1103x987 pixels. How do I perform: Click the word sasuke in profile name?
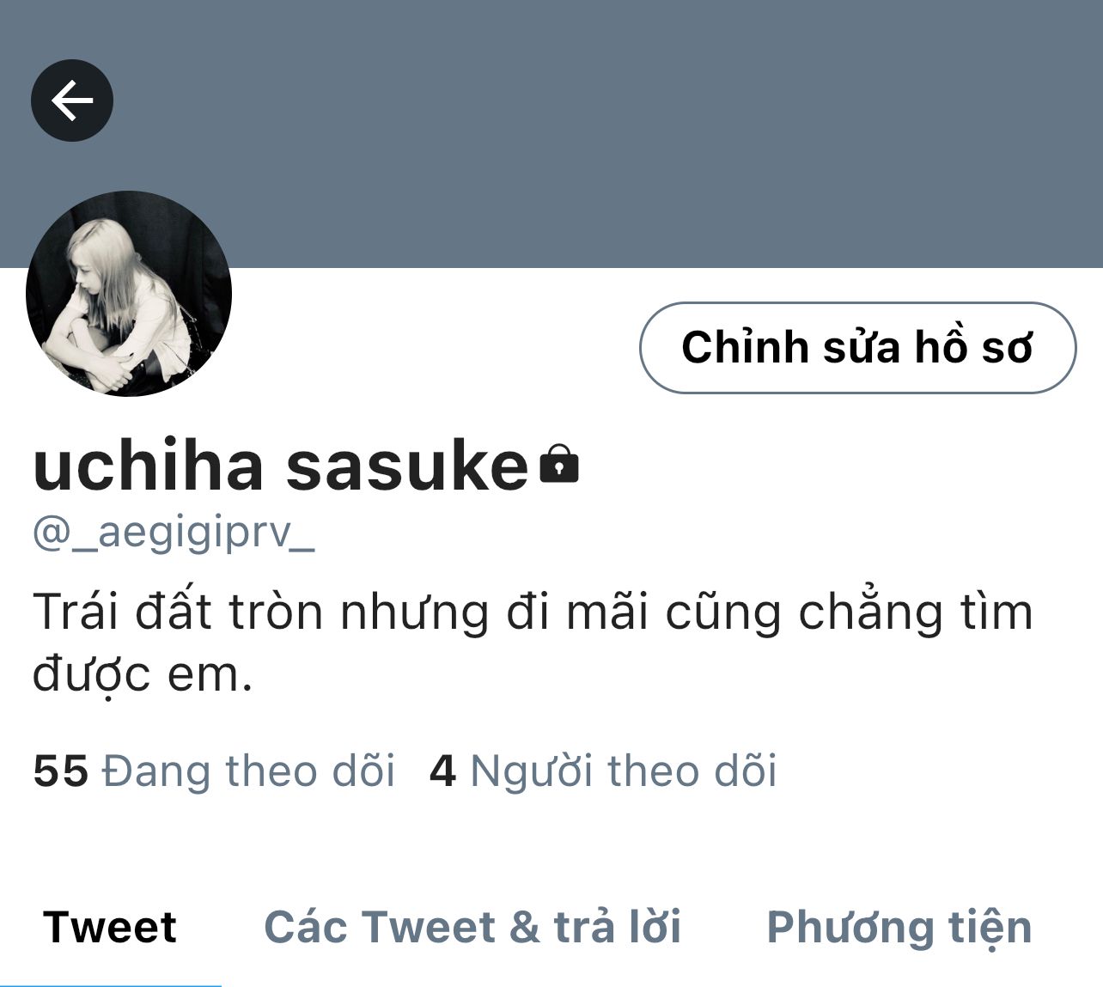(407, 466)
